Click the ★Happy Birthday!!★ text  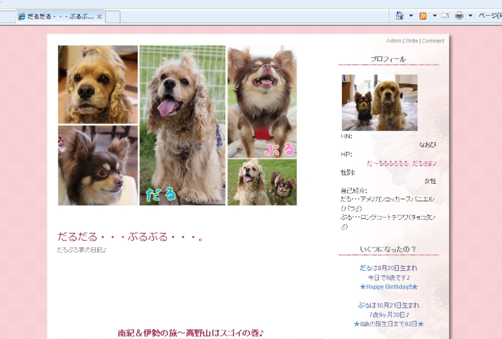tap(389, 287)
